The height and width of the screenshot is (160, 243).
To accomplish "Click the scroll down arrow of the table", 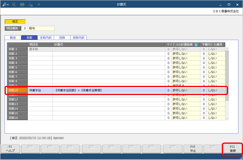I will (227, 119).
